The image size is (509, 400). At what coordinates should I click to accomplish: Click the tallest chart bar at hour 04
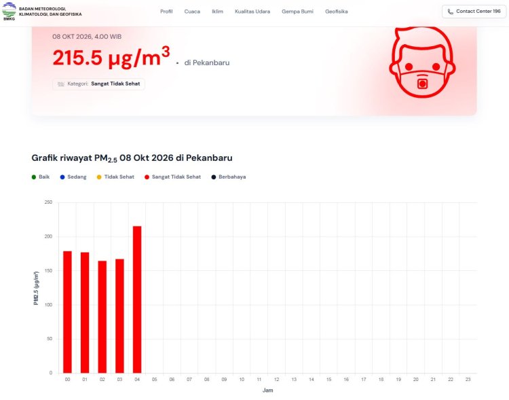coord(137,299)
